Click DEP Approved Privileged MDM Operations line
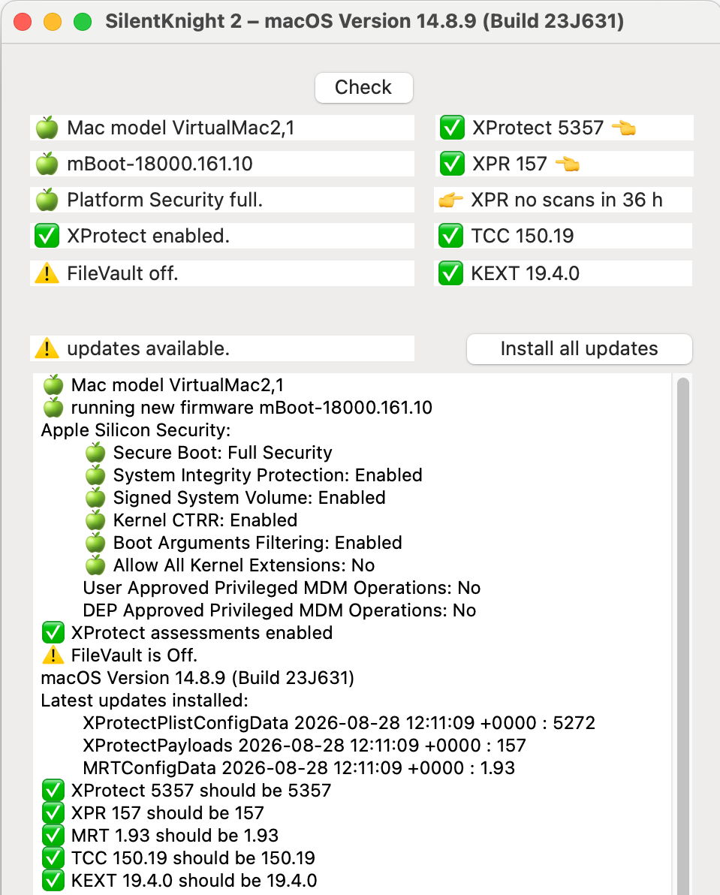The width and height of the screenshot is (720, 895). 279,610
